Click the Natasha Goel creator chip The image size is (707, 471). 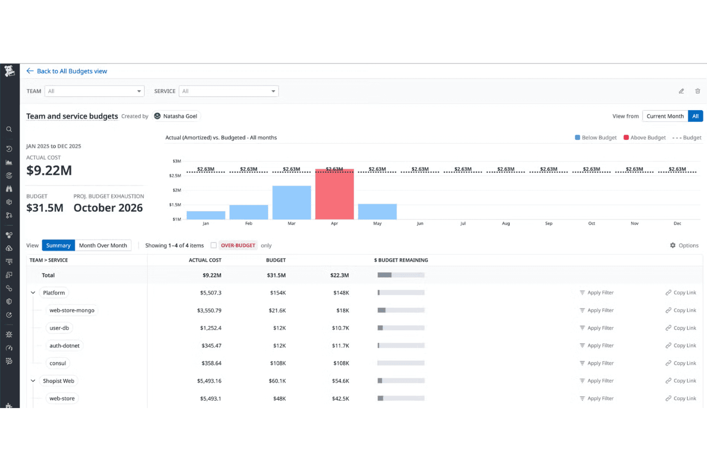pos(176,116)
